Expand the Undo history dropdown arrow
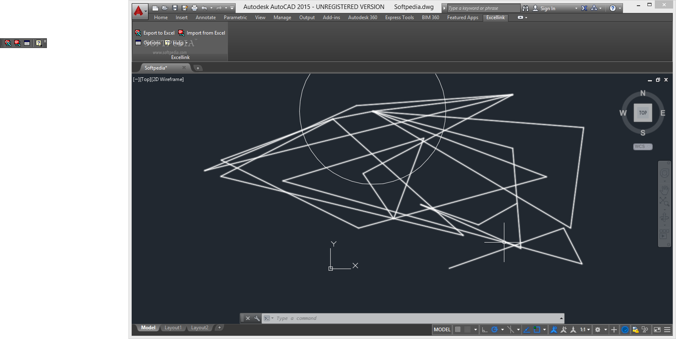 [x=211, y=8]
